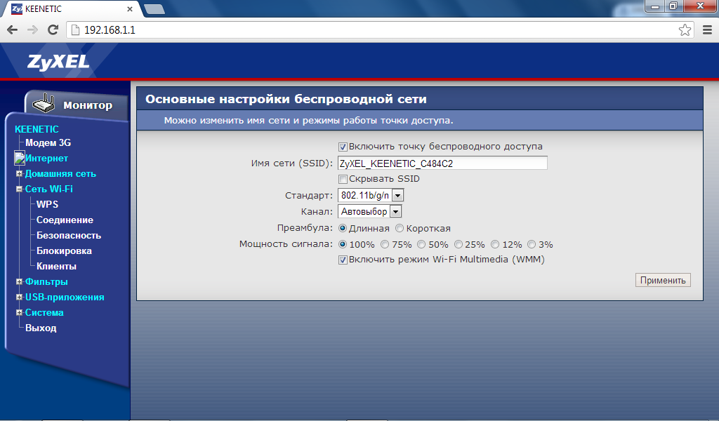
Task: Click the label Преамбула:
Action: tap(305, 228)
